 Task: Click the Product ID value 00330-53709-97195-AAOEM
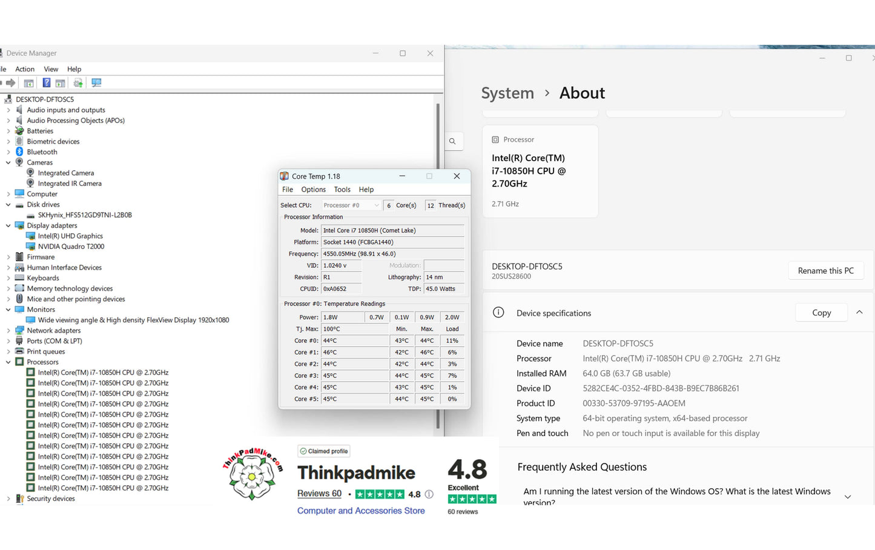coord(634,403)
